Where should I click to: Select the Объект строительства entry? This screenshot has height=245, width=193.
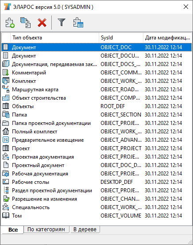point(96,98)
